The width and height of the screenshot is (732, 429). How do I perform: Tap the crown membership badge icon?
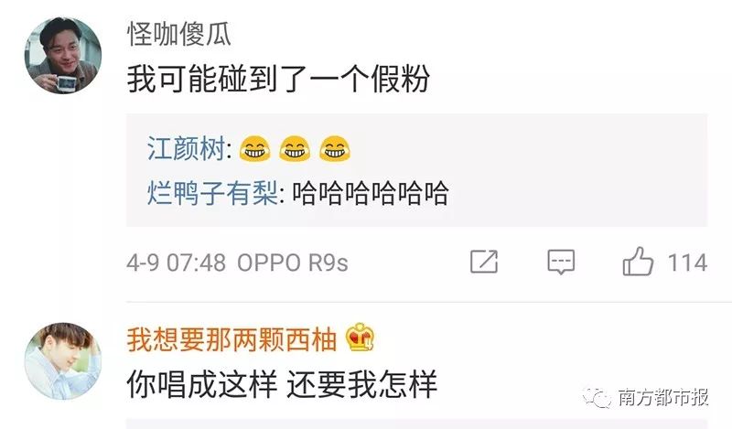(x=360, y=337)
